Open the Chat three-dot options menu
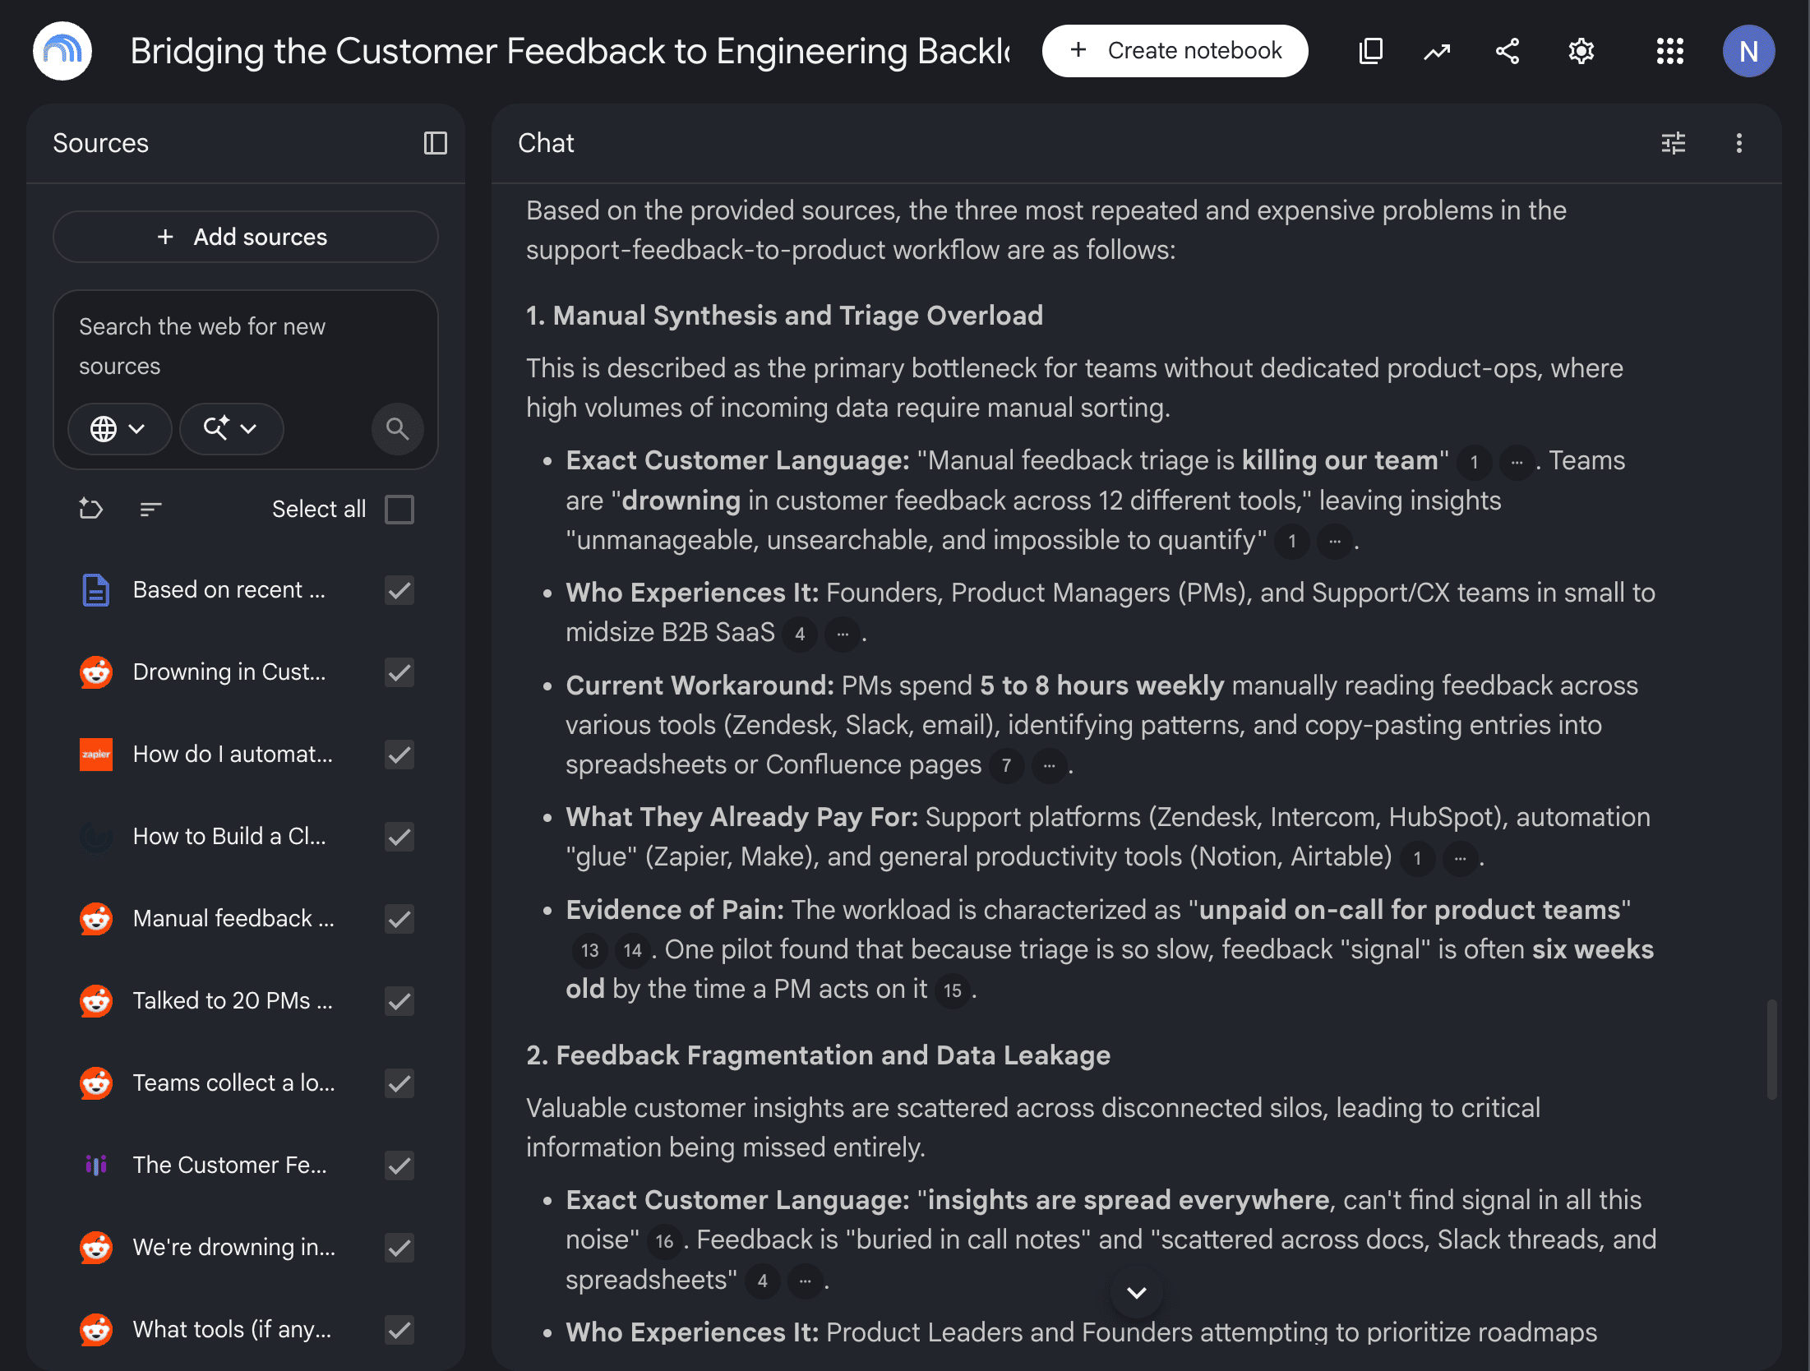Image resolution: width=1810 pixels, height=1371 pixels. 1738,143
